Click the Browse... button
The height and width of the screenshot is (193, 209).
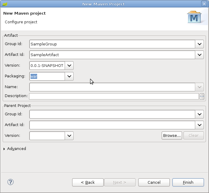tap(172, 136)
